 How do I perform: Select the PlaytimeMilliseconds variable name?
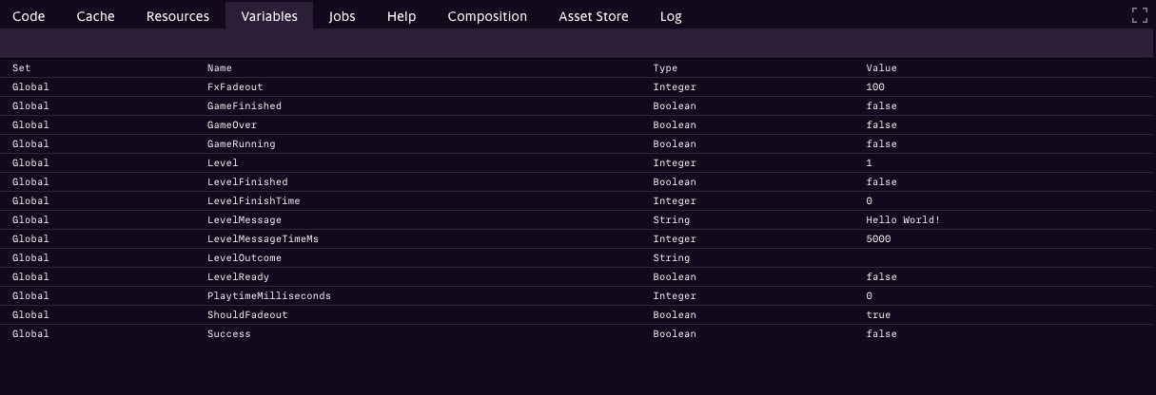point(269,296)
